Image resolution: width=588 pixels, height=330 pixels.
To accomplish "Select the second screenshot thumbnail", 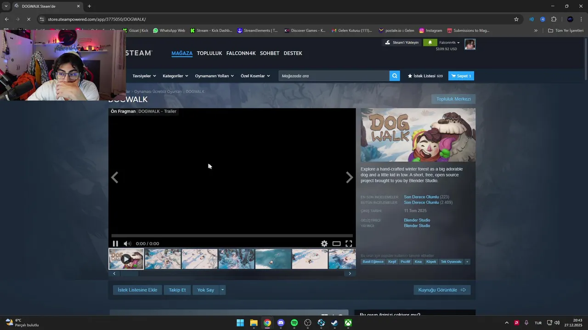I will click(x=199, y=259).
